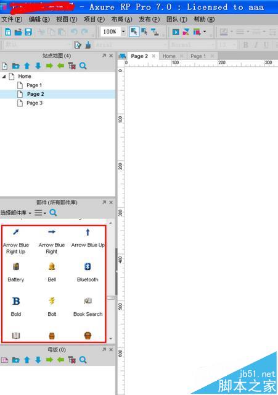Add a new page in sitemap panel
This screenshot has height=395, width=278.
(x=4, y=66)
